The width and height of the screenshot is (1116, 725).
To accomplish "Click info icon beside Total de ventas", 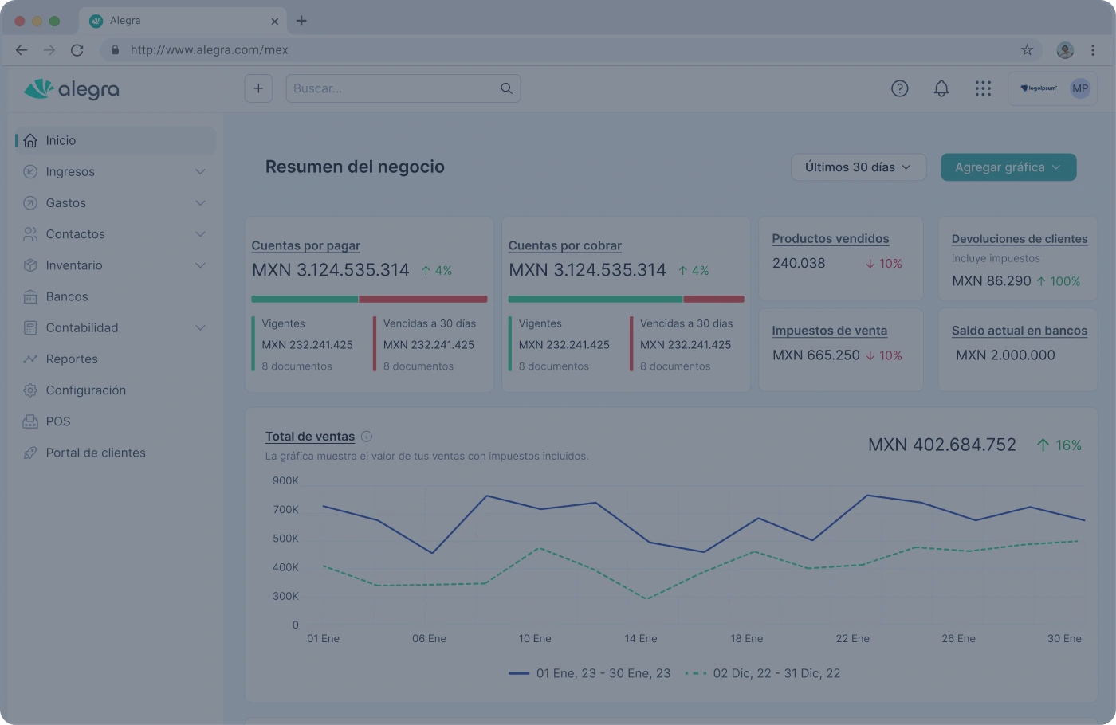I will 367,437.
